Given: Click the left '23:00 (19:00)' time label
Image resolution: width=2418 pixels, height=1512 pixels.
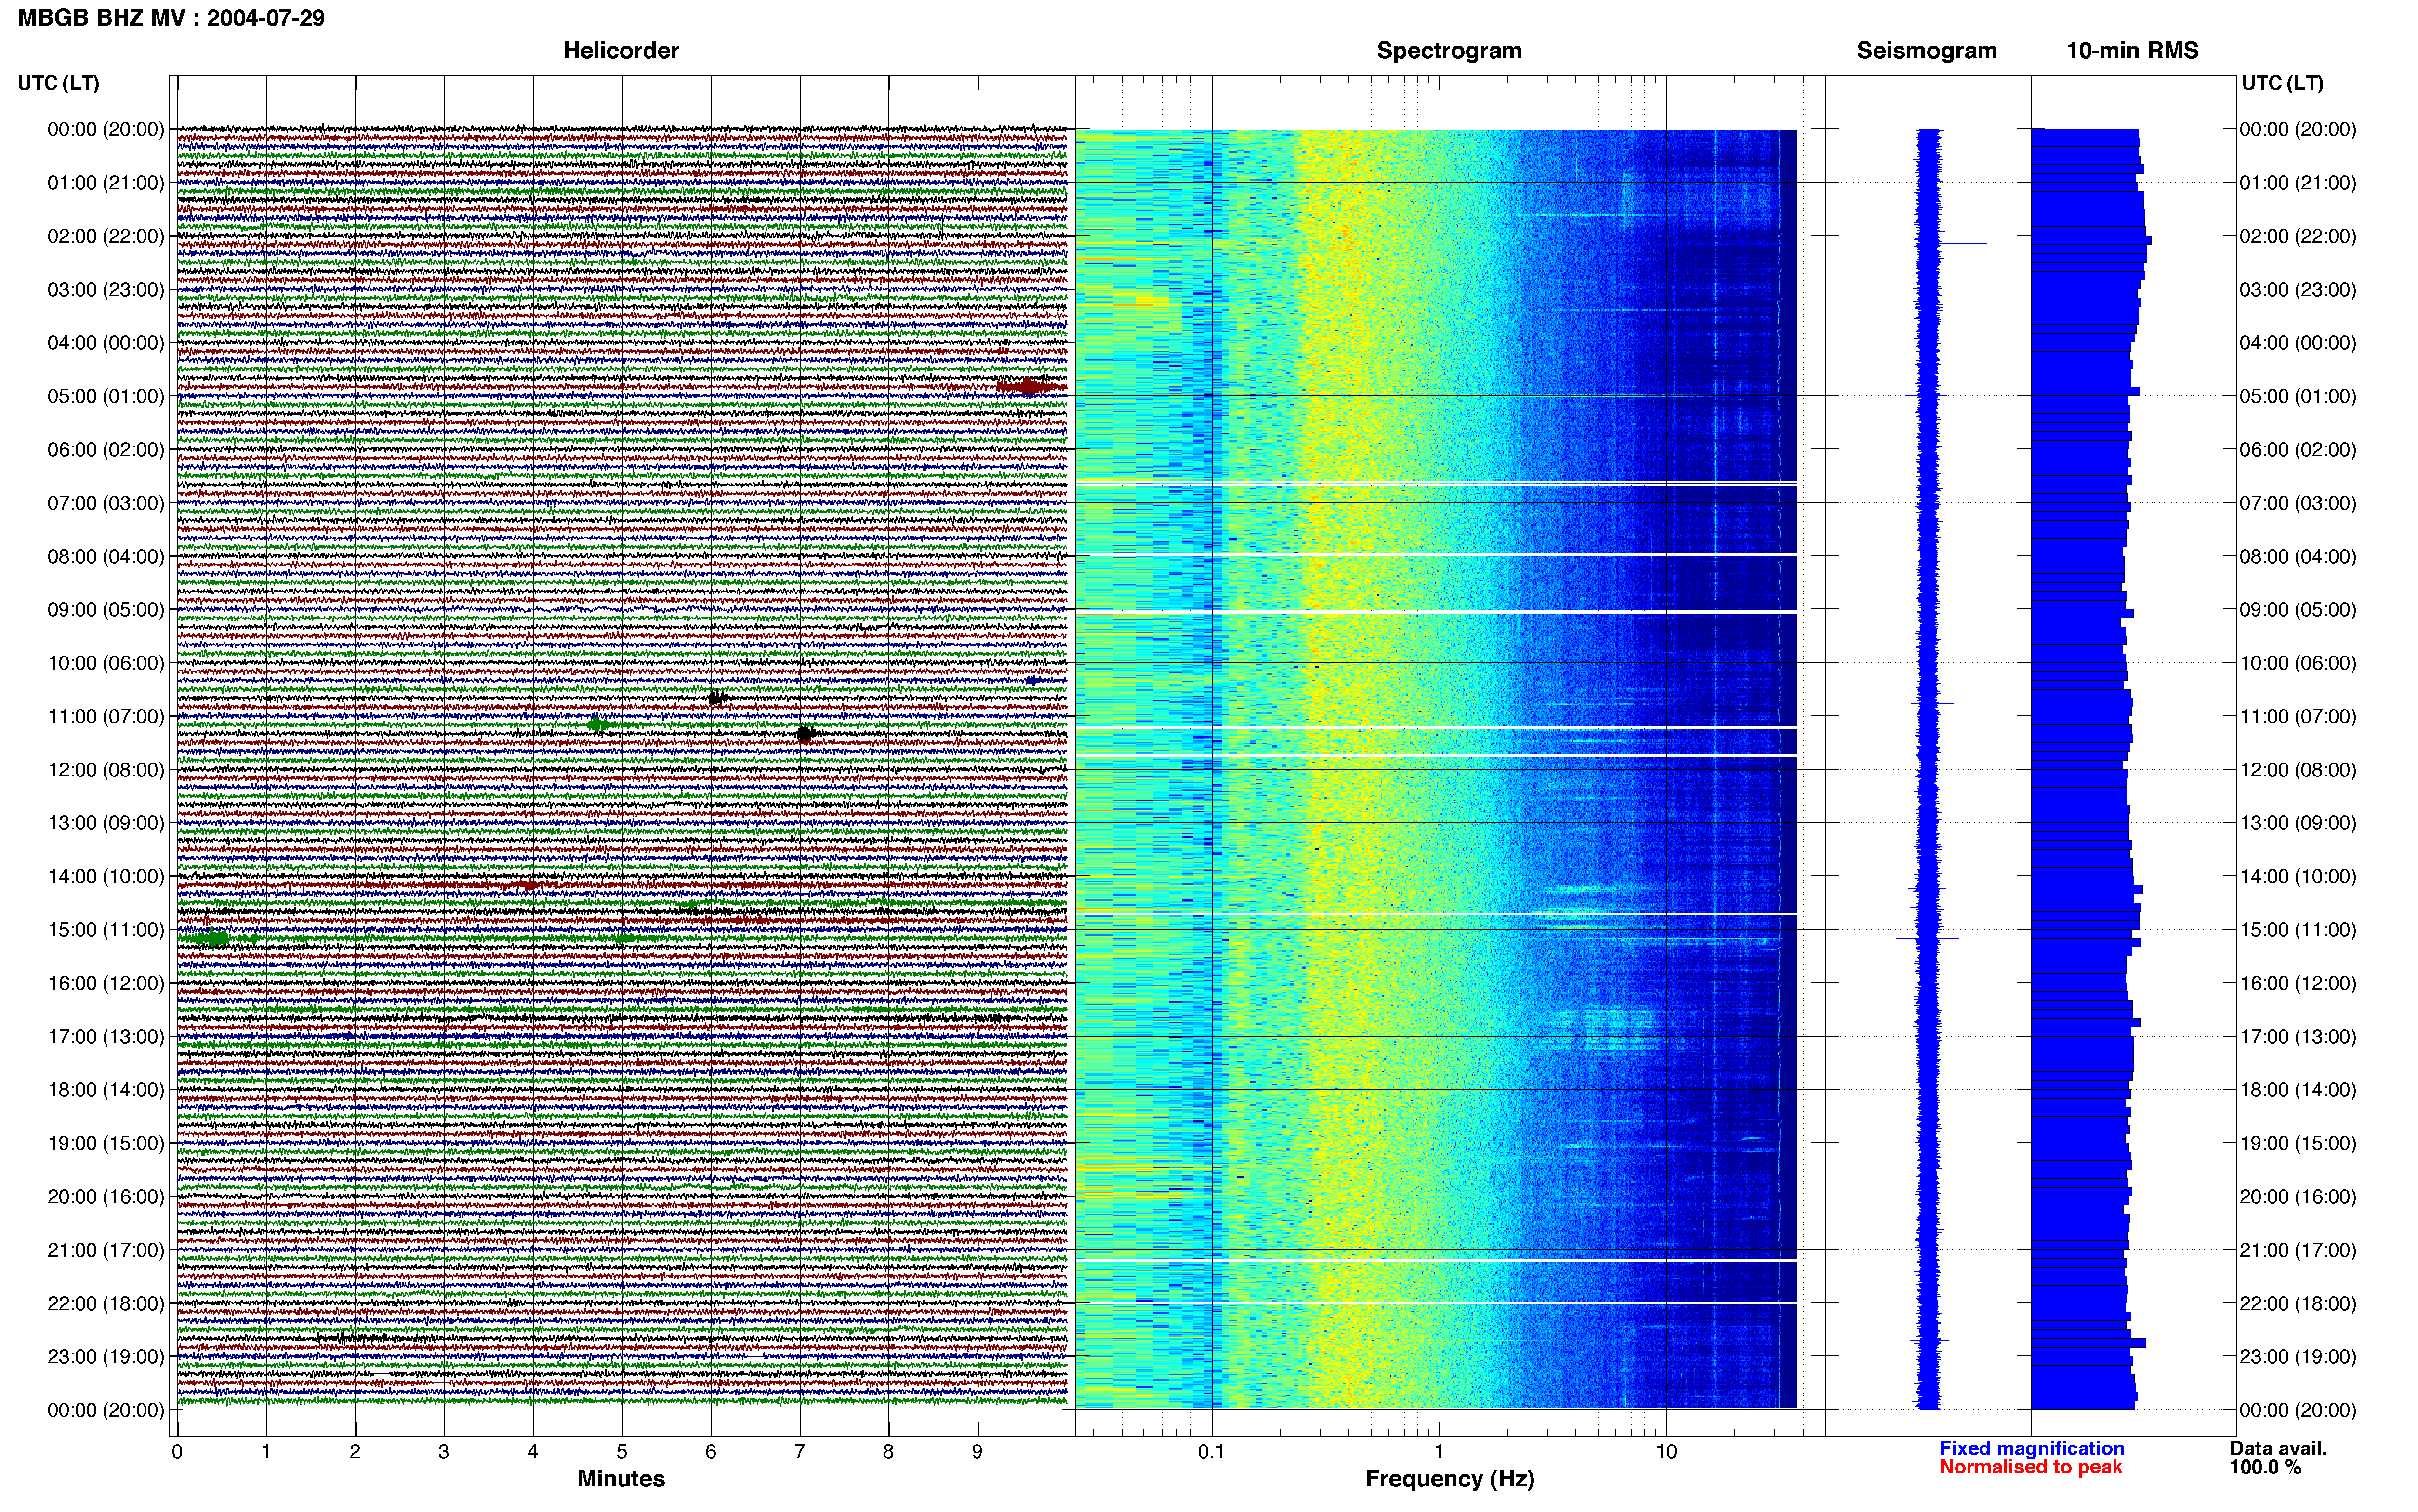Looking at the screenshot, I should pyautogui.click(x=106, y=1357).
